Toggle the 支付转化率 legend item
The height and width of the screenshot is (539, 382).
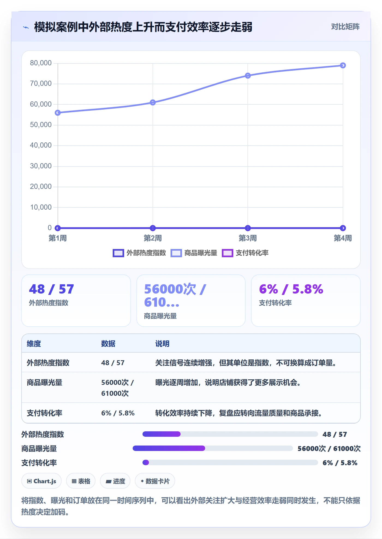tap(245, 253)
